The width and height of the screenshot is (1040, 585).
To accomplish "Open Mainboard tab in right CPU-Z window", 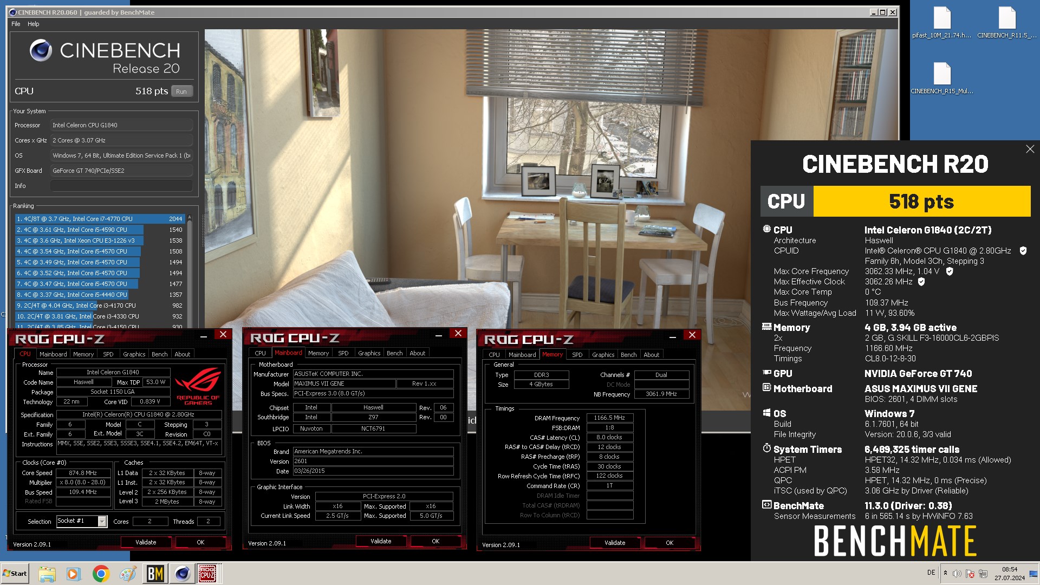I will click(522, 355).
